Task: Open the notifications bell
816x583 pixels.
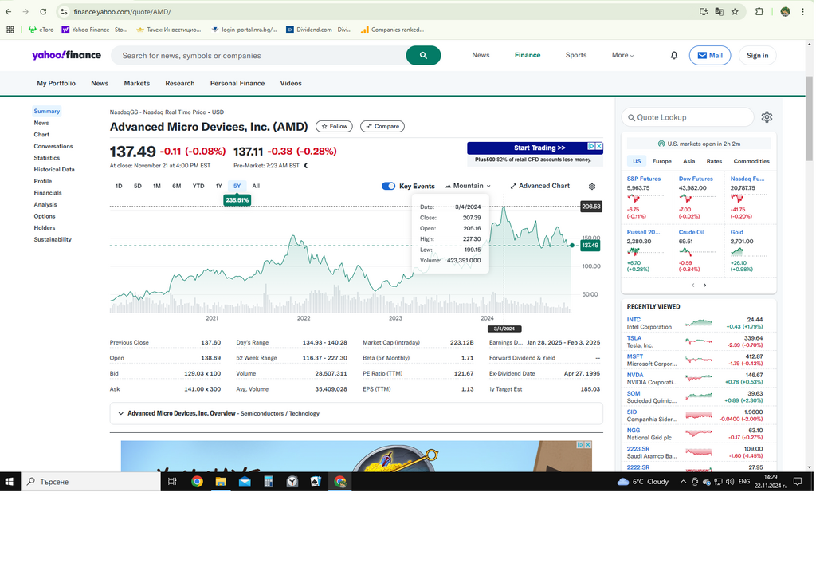Action: click(674, 55)
